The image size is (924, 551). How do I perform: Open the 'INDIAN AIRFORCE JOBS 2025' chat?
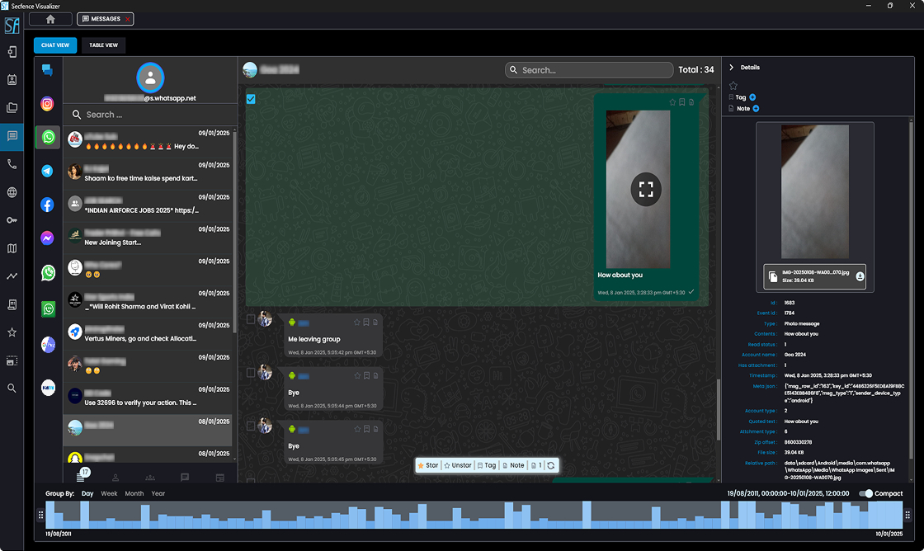[148, 205]
